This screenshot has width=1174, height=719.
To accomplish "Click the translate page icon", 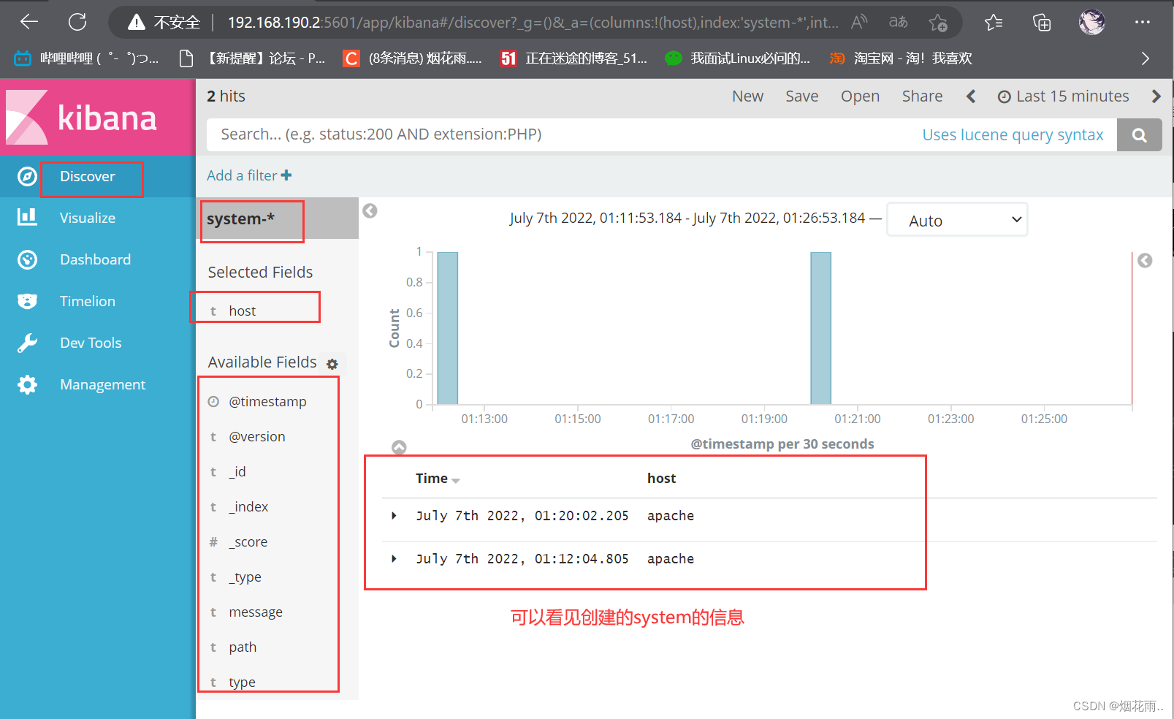I will [x=899, y=22].
